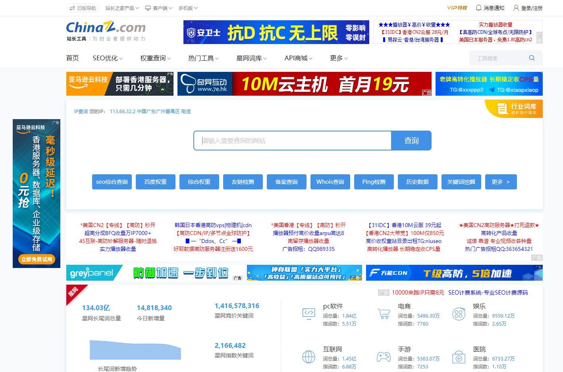Focus the website query input field
This screenshot has height=372, width=563.
click(293, 141)
